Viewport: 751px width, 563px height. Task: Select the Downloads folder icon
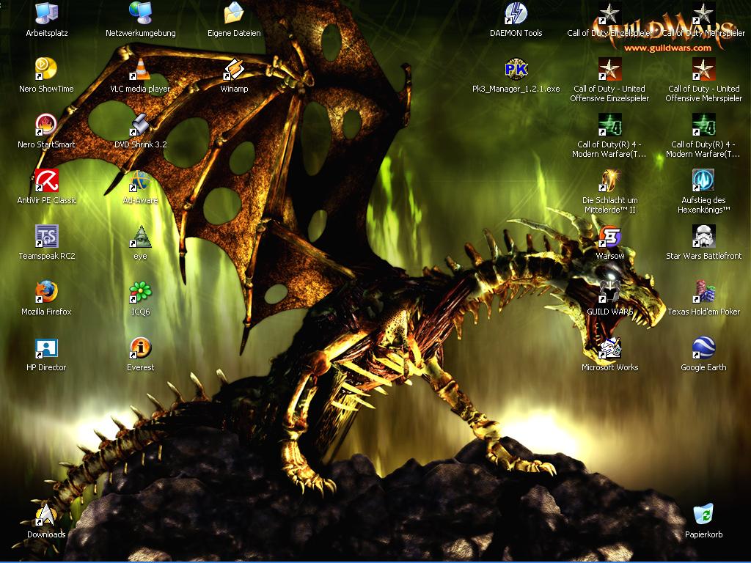(x=46, y=515)
